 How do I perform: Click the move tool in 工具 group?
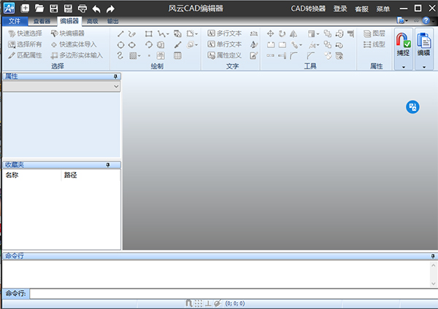coord(270,34)
